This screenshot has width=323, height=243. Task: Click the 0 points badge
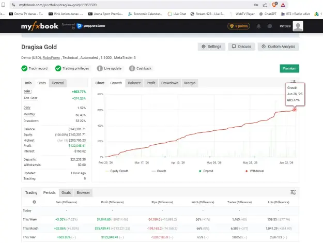point(239,26)
